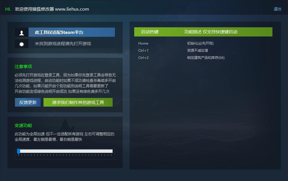Open the 反馈更新 feedback button
The image size is (288, 181).
28,102
